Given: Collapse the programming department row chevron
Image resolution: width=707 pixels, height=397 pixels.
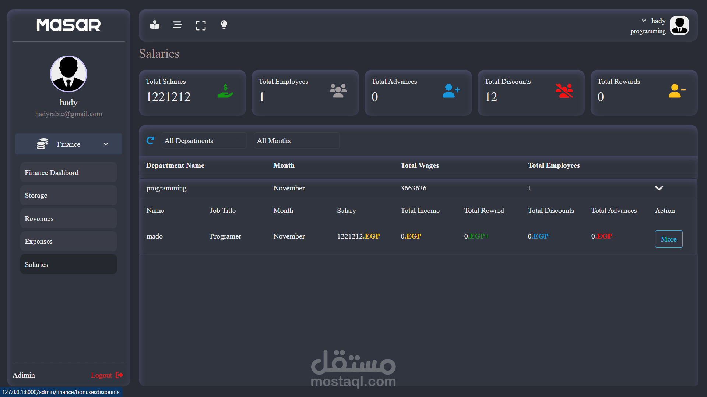Looking at the screenshot, I should (659, 188).
